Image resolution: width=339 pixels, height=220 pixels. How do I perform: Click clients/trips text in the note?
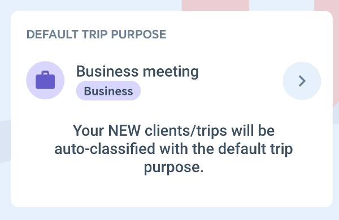click(186, 131)
